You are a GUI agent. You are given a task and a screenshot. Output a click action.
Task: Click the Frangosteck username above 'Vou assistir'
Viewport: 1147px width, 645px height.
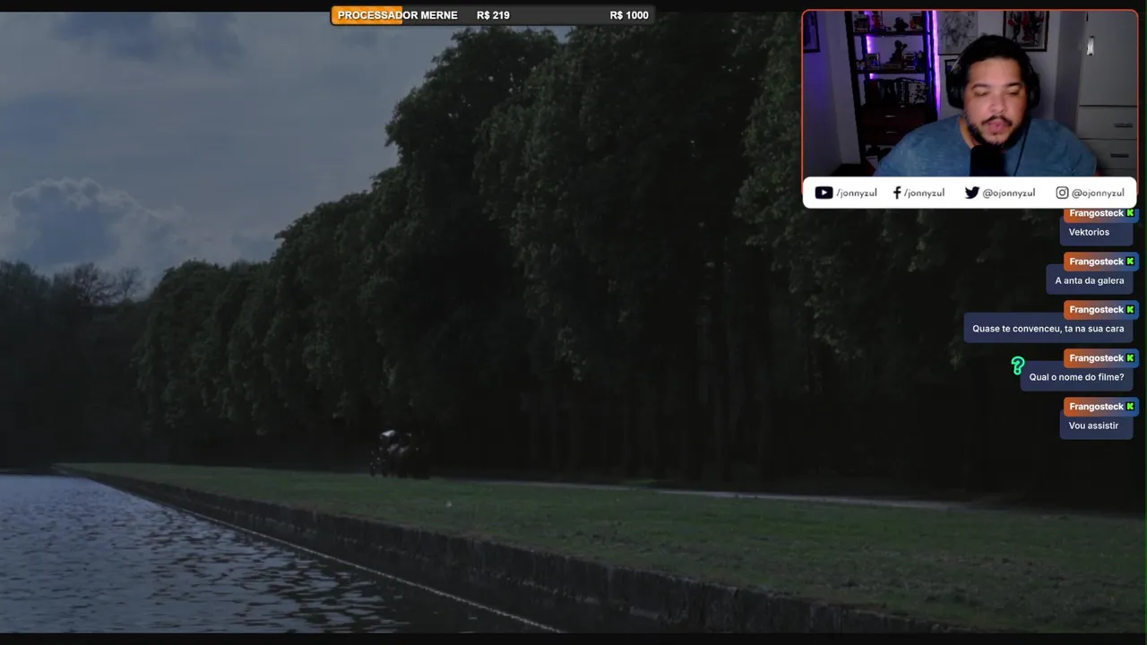1096,407
